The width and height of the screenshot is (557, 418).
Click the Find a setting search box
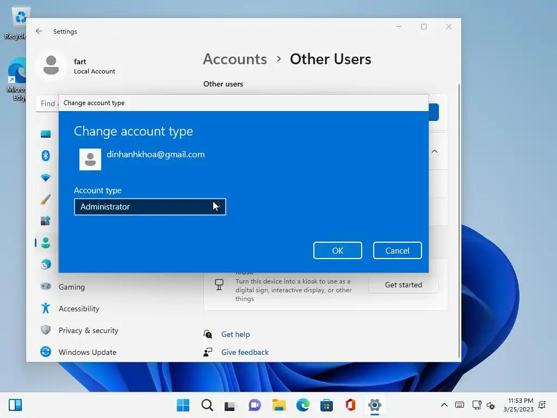click(x=47, y=103)
